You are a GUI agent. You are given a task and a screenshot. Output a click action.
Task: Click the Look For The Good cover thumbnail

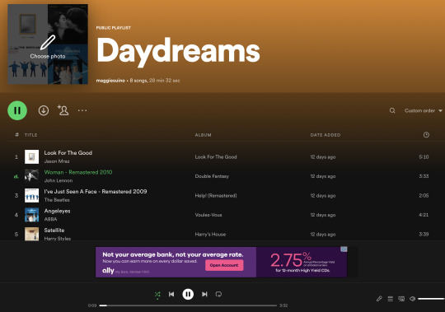31,156
